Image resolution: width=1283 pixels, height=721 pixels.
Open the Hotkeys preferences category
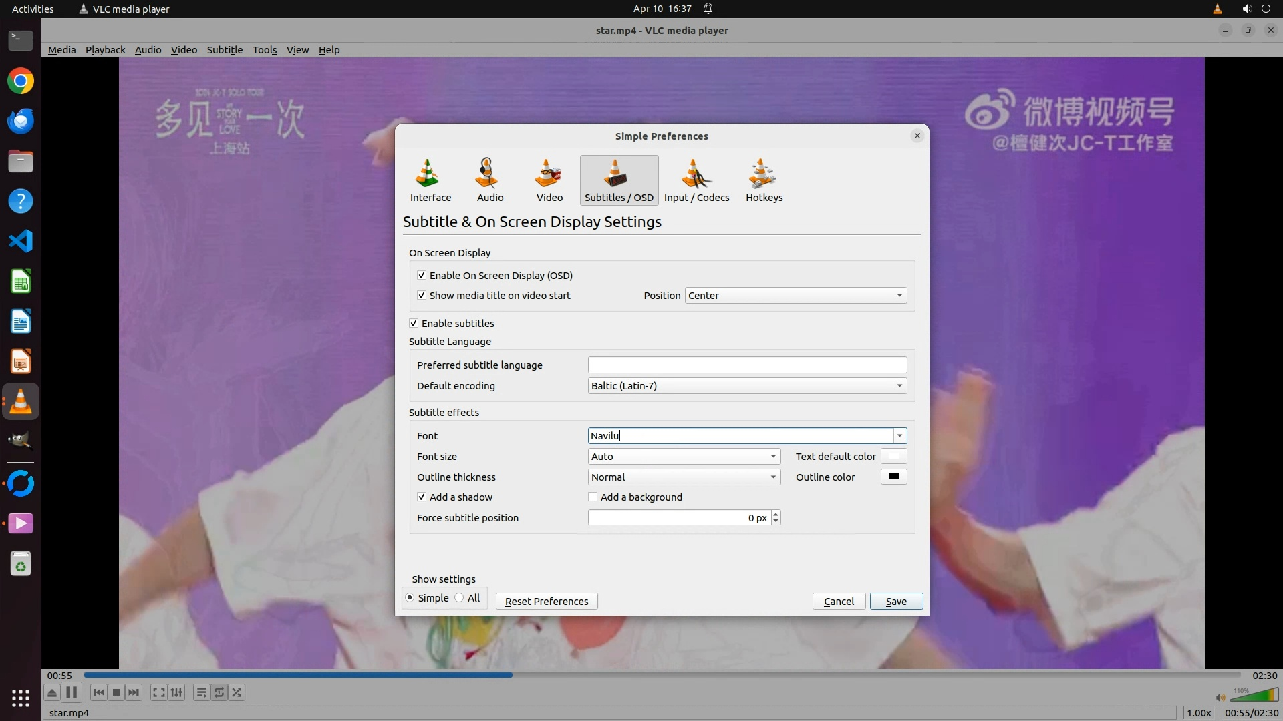tap(764, 180)
